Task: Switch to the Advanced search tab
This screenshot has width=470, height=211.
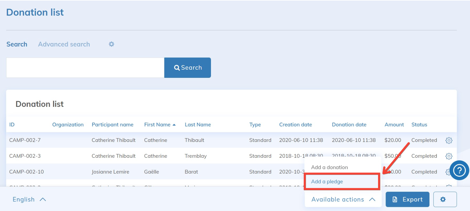Action: [x=64, y=44]
